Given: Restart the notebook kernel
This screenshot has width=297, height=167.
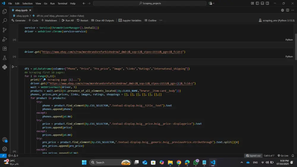Looking at the screenshot, I should coord(82,20).
